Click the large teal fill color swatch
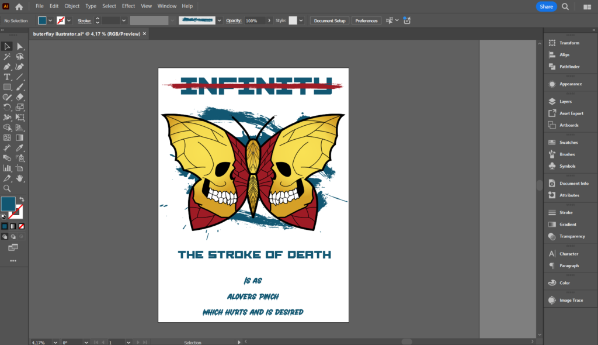 click(8, 204)
